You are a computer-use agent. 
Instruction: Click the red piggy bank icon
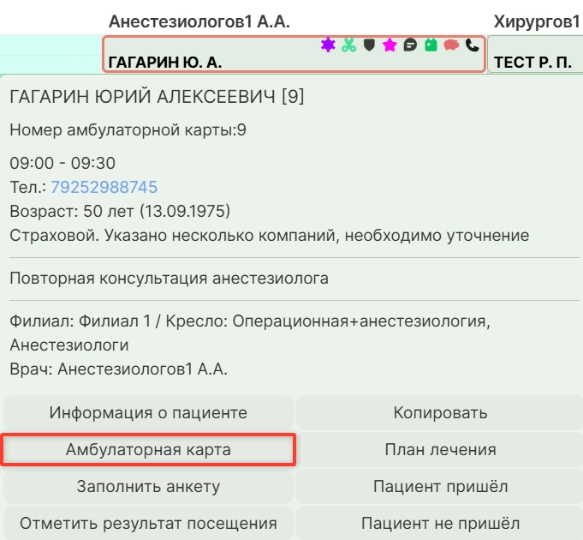click(451, 45)
